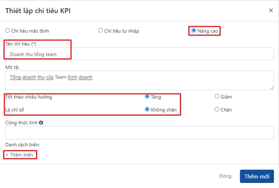This screenshot has width=279, height=188.
Task: Set the trend direction to Tăng
Action: tap(147, 97)
